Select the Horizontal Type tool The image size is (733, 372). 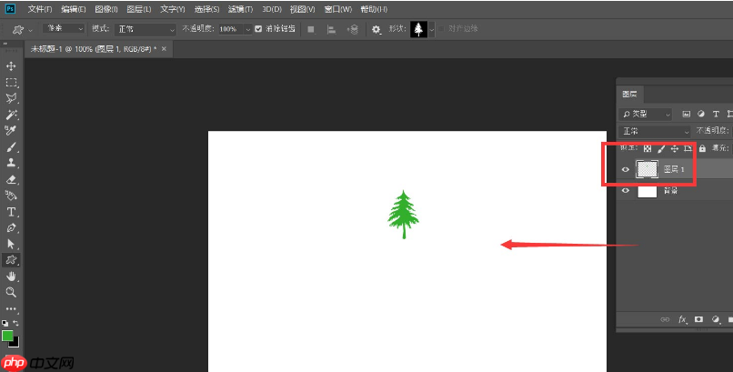[x=11, y=212]
